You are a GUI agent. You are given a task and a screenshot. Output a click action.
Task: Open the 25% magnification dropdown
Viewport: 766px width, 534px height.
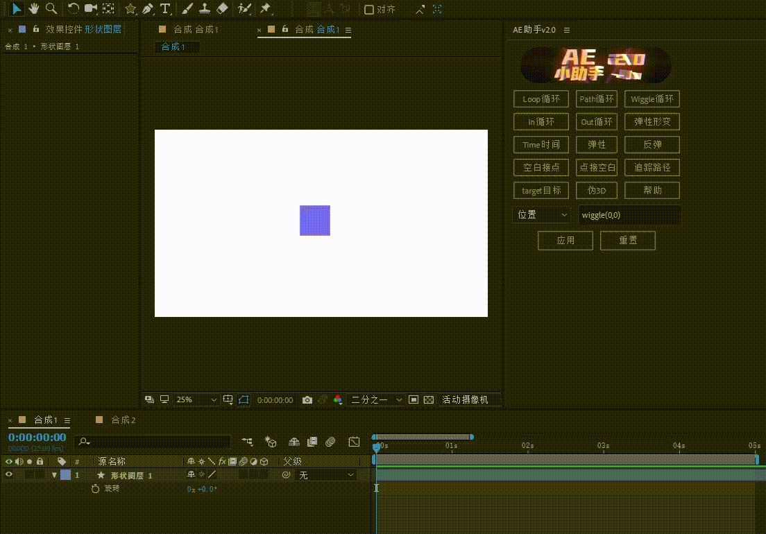pos(196,399)
